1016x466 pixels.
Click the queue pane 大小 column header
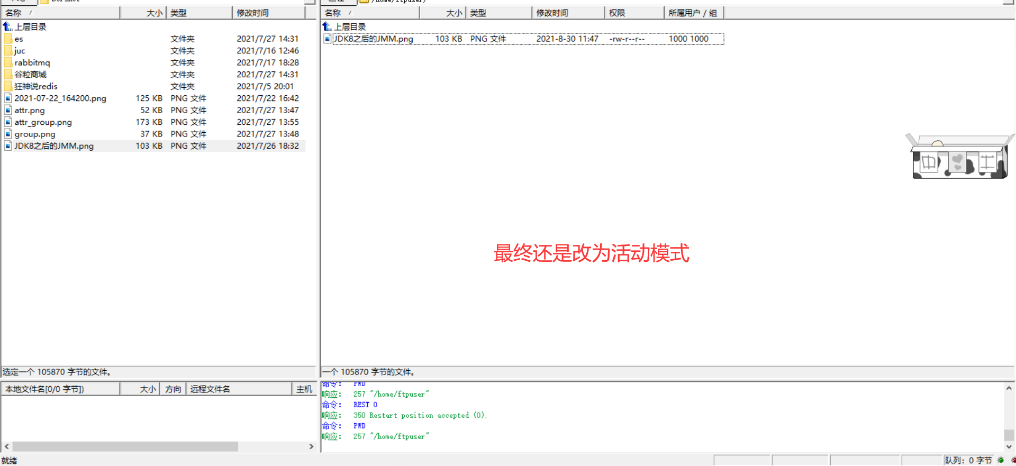tap(140, 389)
